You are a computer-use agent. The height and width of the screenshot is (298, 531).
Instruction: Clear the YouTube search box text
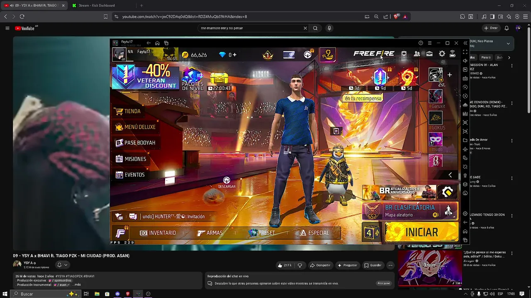[x=305, y=28]
